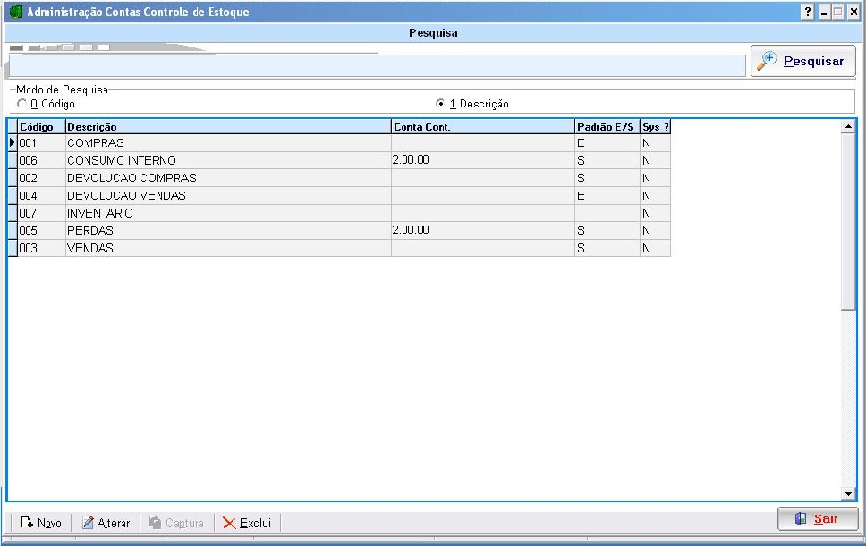
Task: Click the Captura toolbar button
Action: (x=176, y=523)
